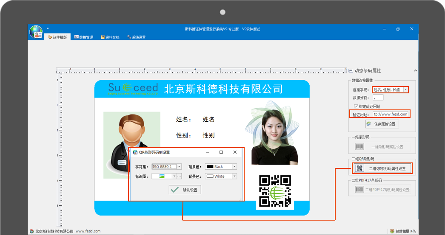Click the 标识图 browse ellipsis button
This screenshot has height=235, width=445.
click(x=179, y=176)
